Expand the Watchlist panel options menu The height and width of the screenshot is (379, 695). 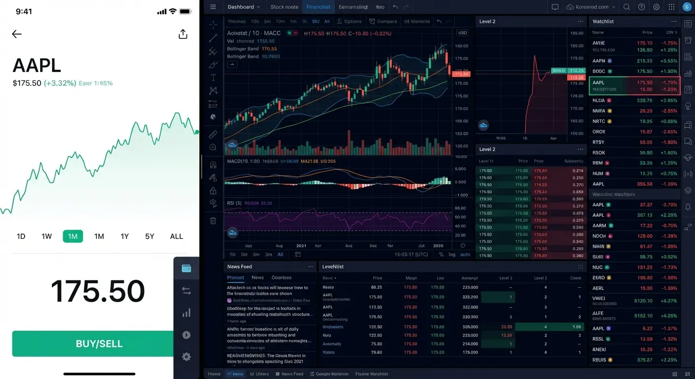[x=674, y=21]
